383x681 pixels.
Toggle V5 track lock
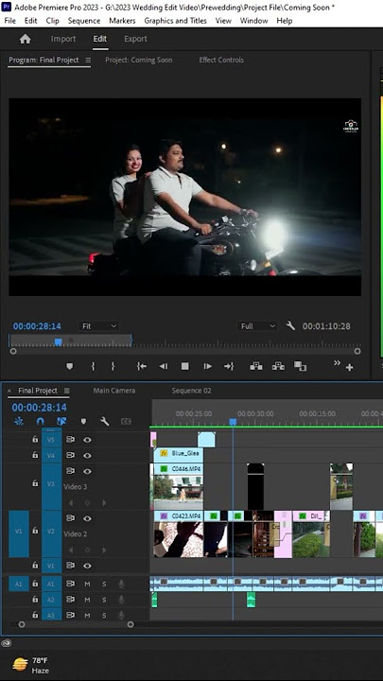[x=35, y=440]
